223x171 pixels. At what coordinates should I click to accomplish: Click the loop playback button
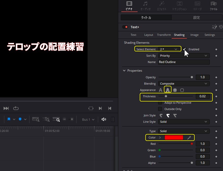coord(16,108)
